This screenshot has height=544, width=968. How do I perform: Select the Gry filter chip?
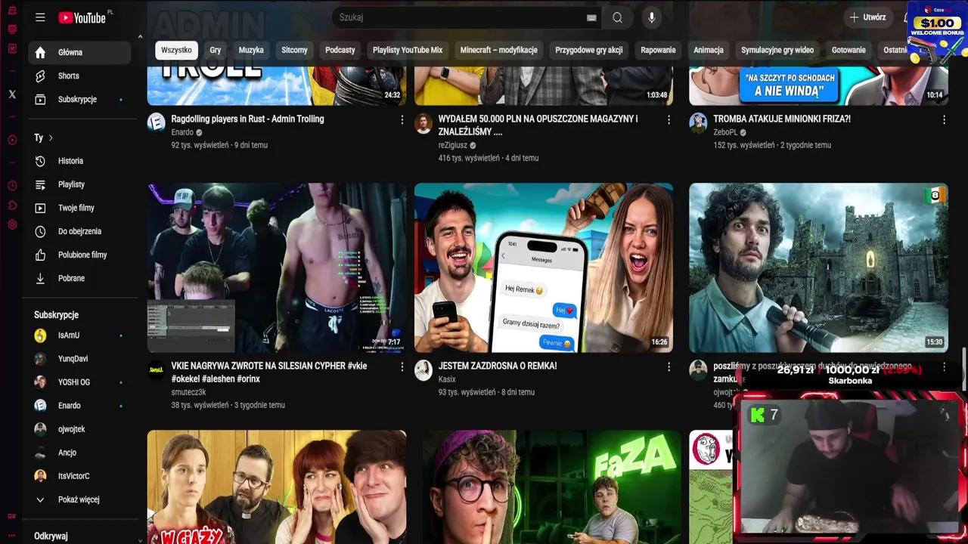pos(216,50)
